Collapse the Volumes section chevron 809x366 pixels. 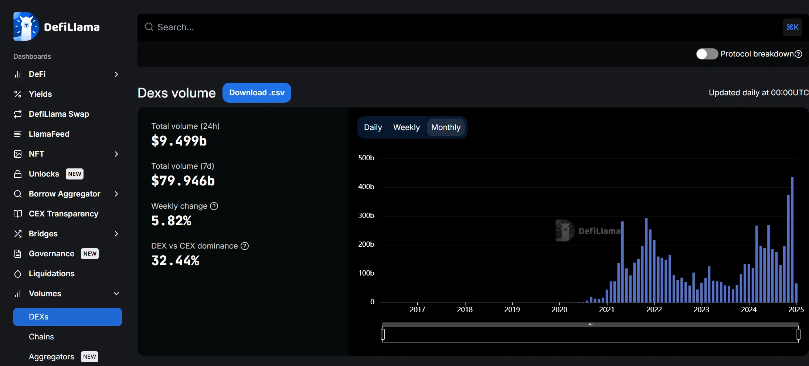tap(116, 294)
